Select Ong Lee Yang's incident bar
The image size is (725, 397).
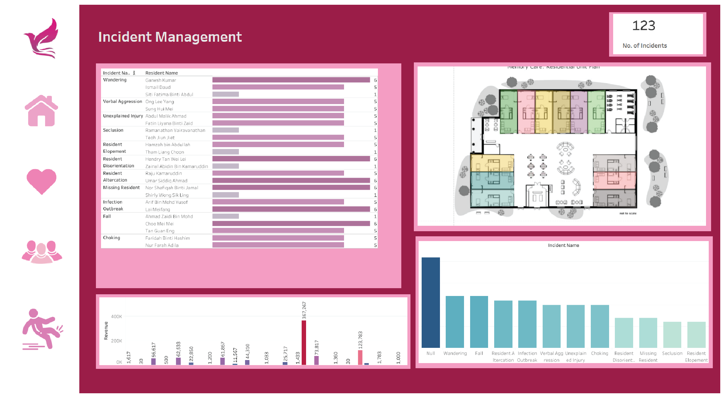tap(278, 101)
